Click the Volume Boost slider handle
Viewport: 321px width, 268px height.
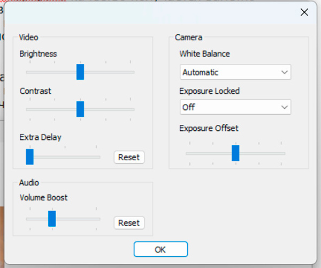pyautogui.click(x=52, y=219)
